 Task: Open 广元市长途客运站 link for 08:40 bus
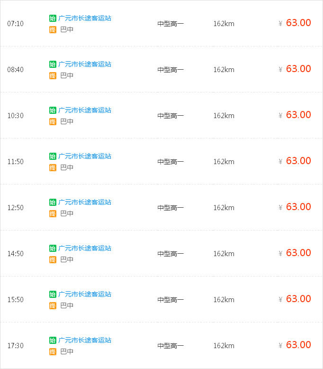(x=85, y=64)
